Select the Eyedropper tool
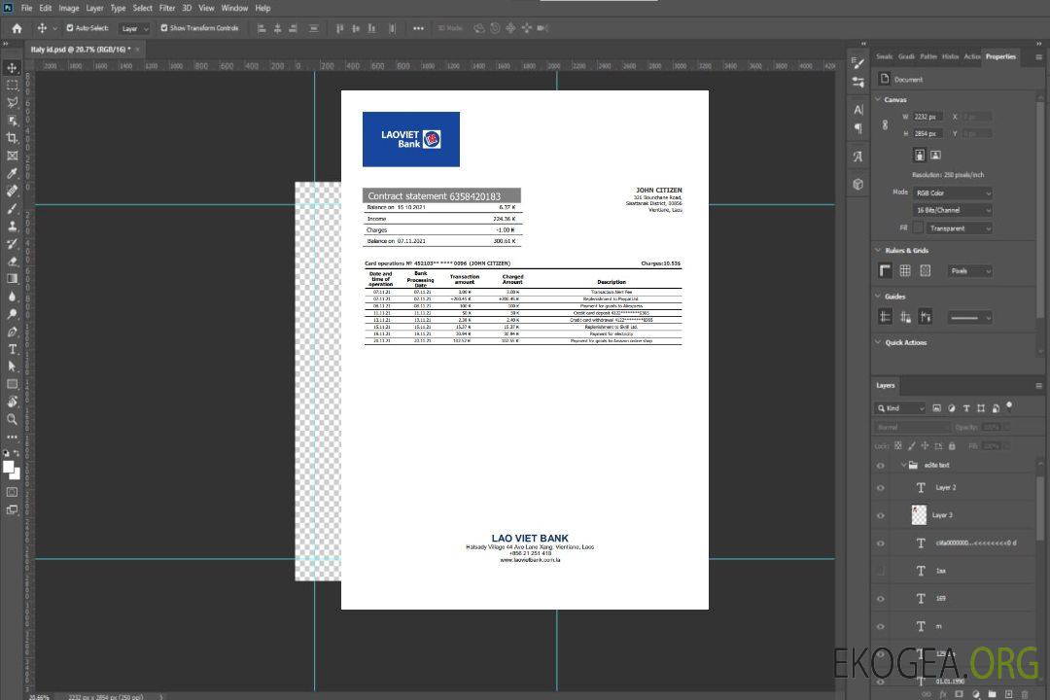Screen dimensions: 1050x700 pos(13,173)
